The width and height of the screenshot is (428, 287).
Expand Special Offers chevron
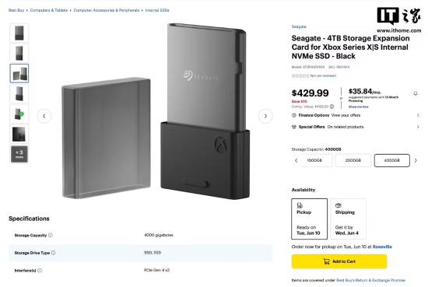[418, 127]
